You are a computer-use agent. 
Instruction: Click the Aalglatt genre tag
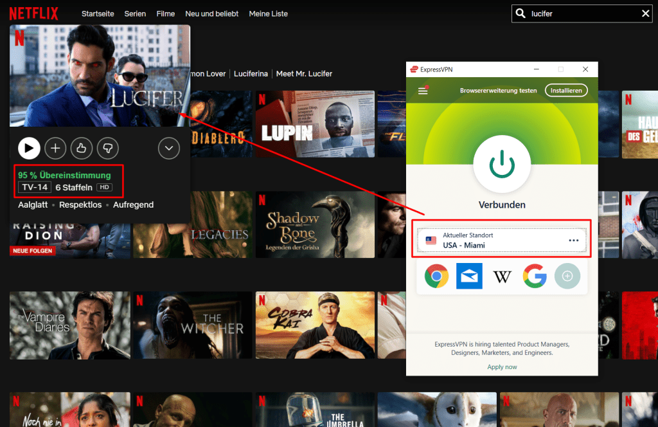click(33, 205)
